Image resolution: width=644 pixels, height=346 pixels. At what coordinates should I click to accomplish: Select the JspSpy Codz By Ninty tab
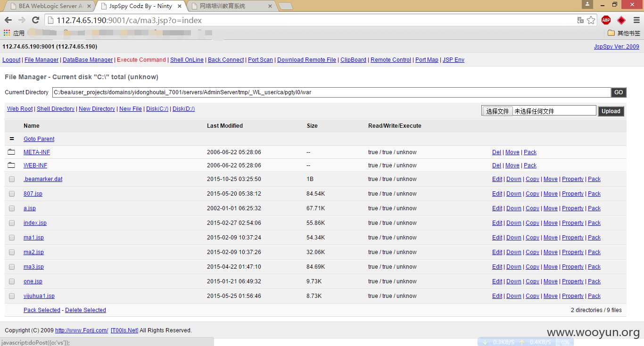click(140, 6)
